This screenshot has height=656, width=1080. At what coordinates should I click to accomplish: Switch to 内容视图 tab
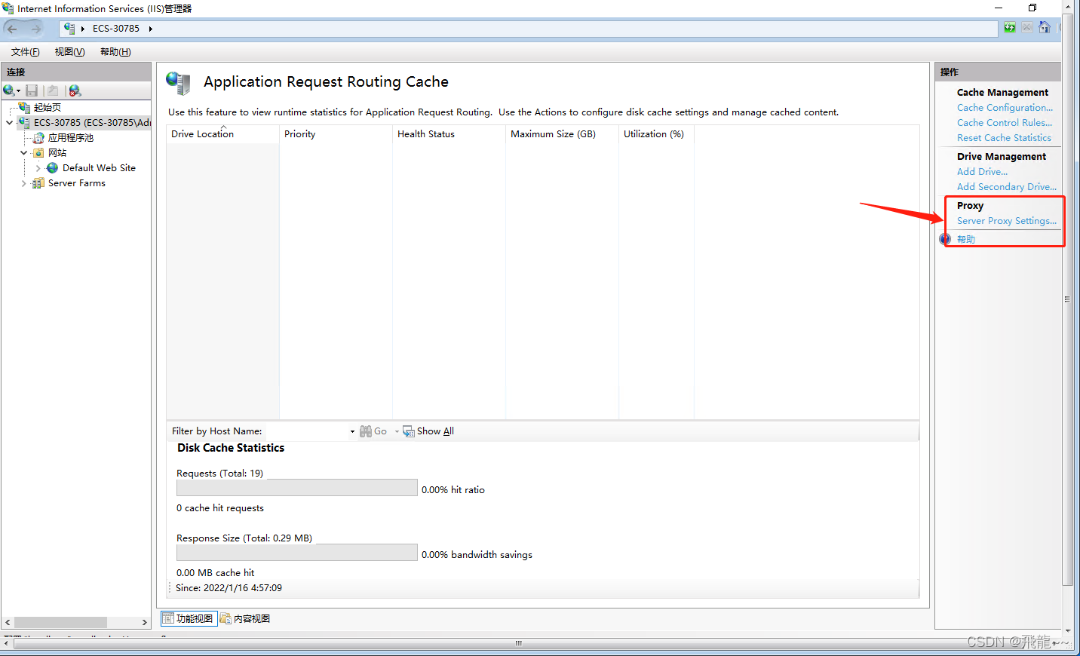(245, 619)
